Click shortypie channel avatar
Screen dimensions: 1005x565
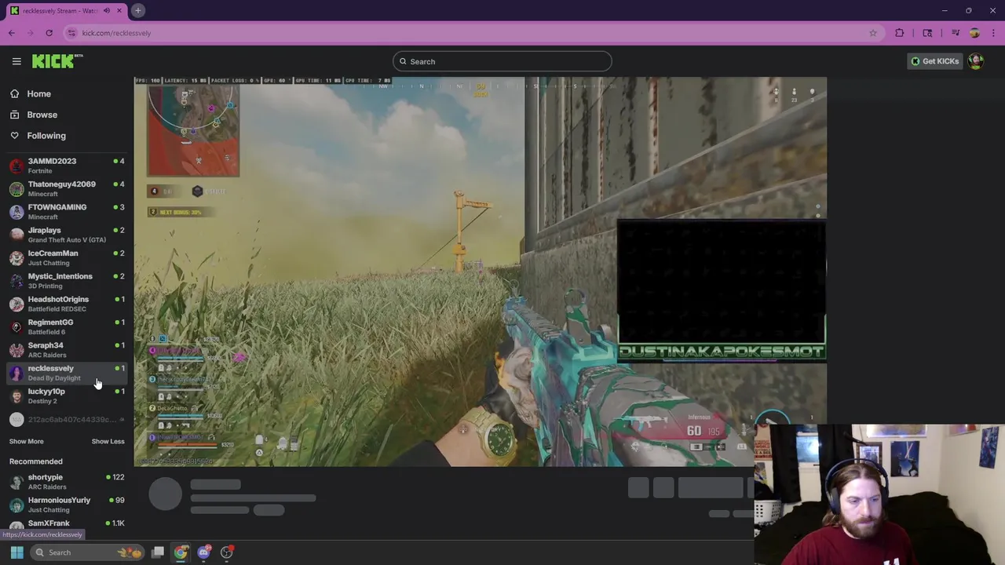click(16, 482)
